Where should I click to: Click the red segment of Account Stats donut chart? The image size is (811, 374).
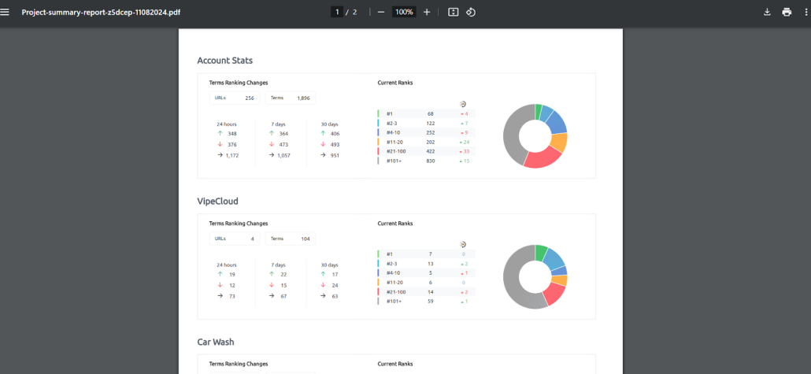(x=543, y=157)
